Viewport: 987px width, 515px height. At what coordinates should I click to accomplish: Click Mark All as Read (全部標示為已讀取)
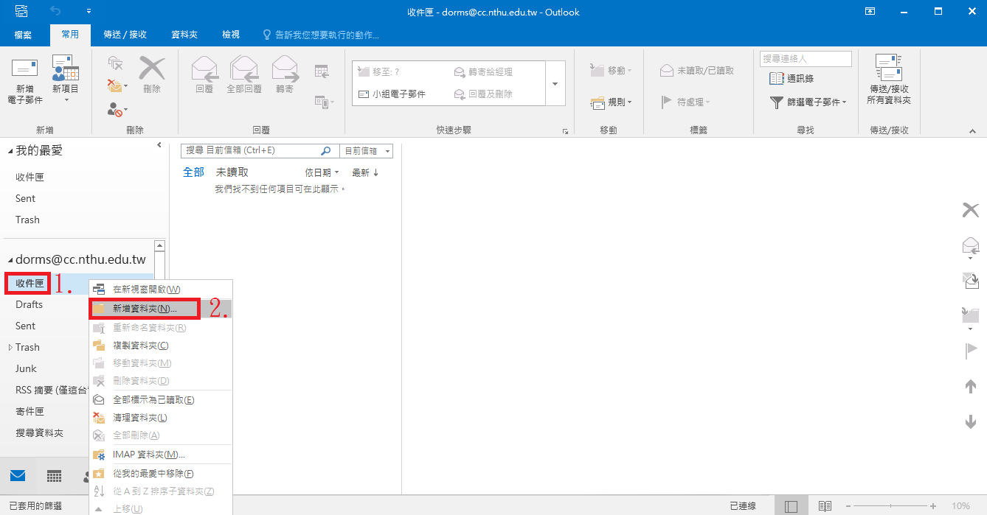point(153,400)
